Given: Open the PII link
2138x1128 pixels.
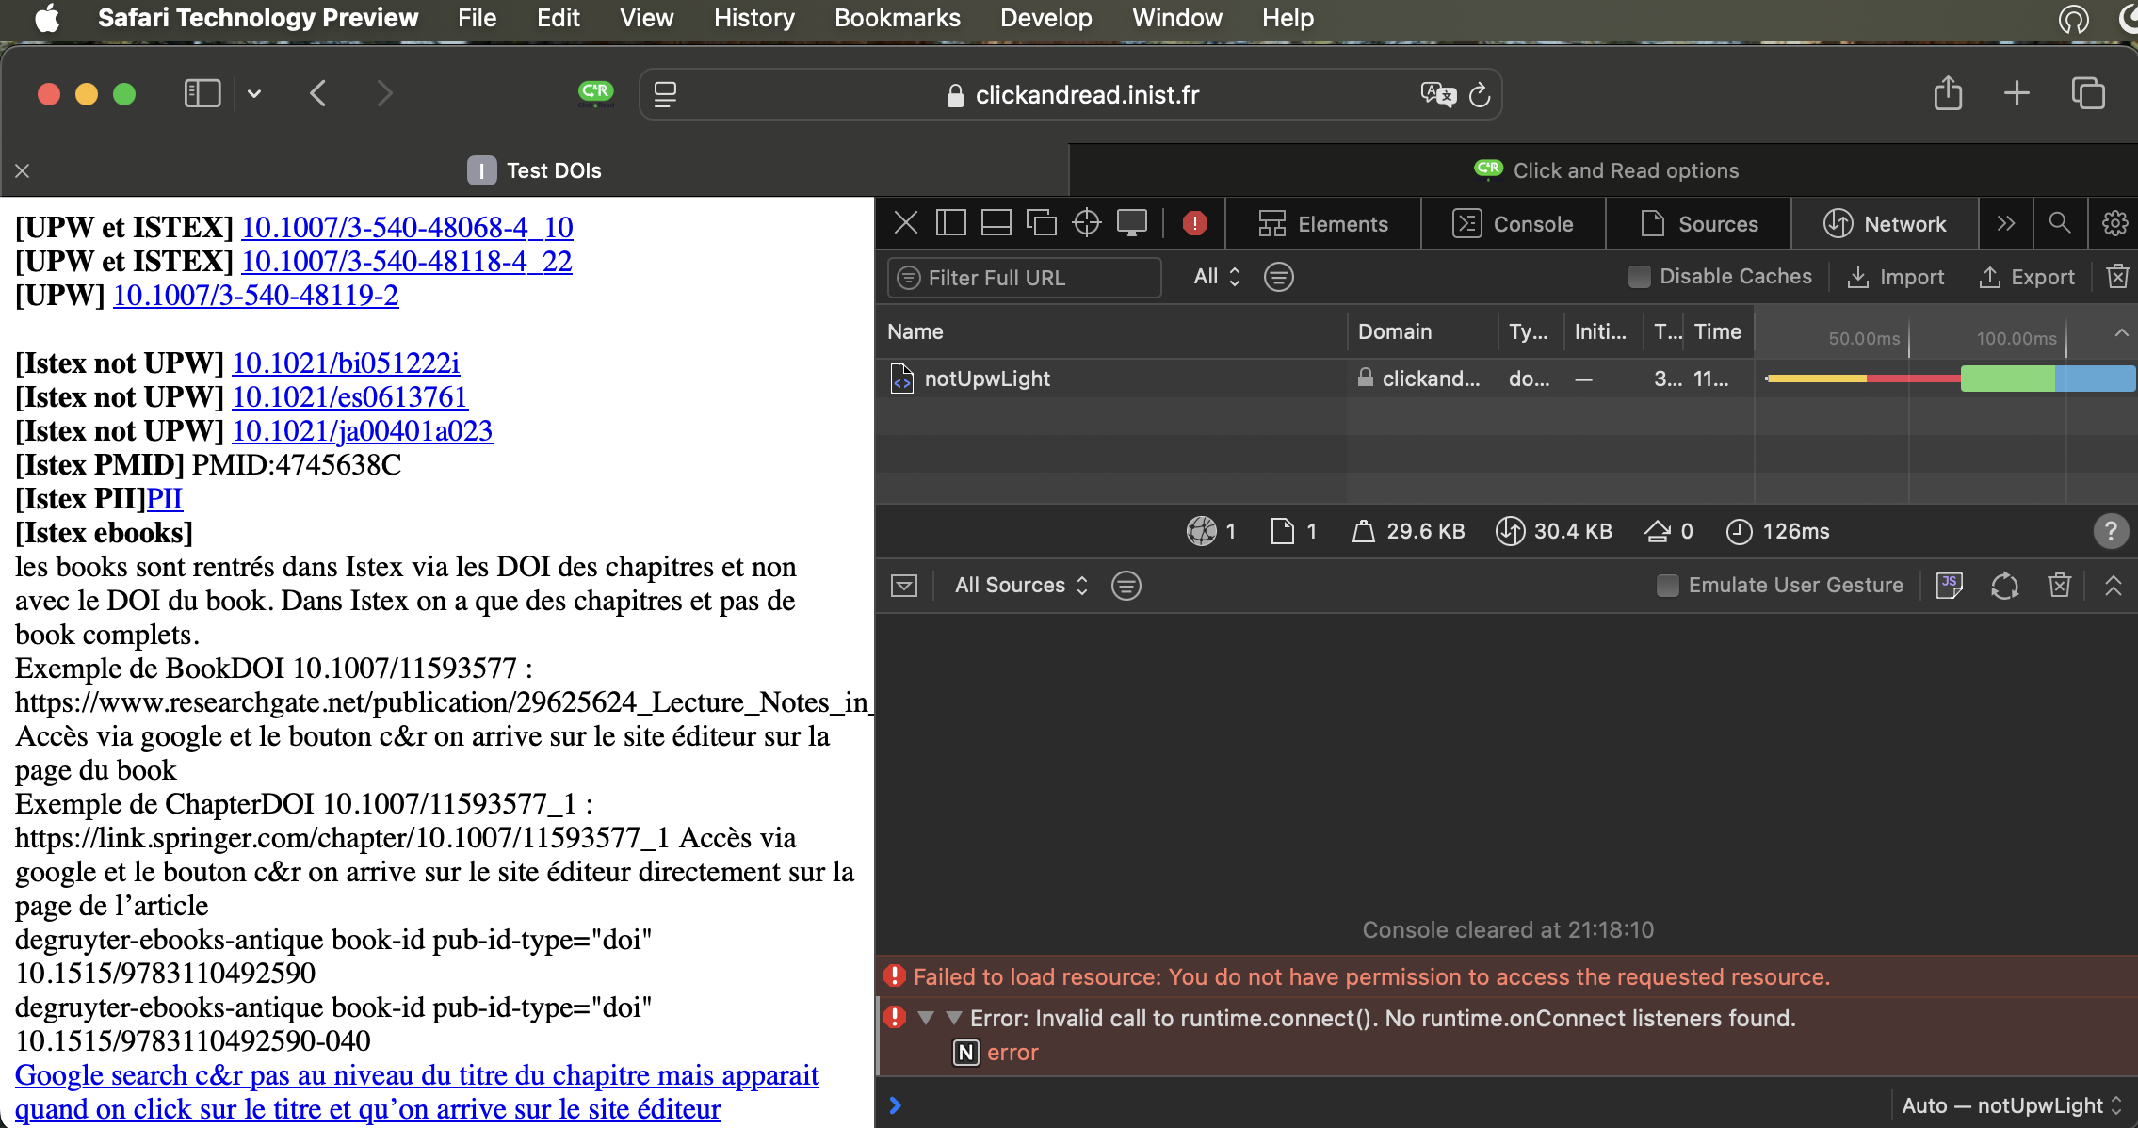Looking at the screenshot, I should (165, 498).
